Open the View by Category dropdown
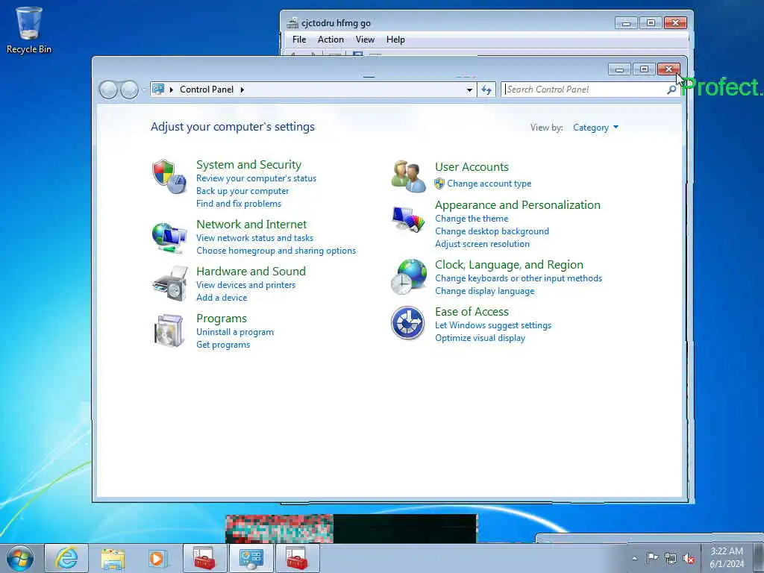The height and width of the screenshot is (573, 764). pos(595,128)
